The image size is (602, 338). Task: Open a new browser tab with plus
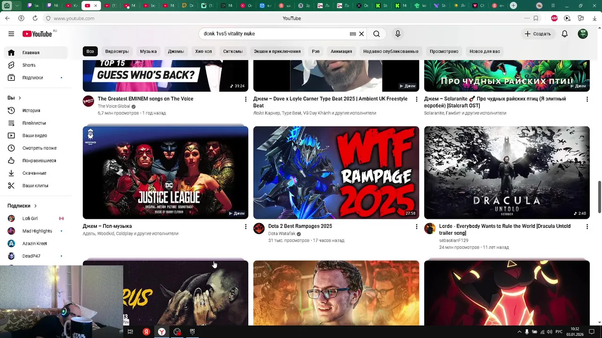click(x=514, y=6)
